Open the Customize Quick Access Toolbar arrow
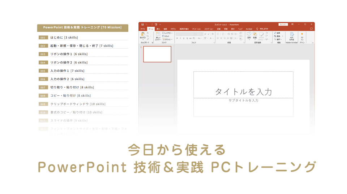Viewport: 347px width, 194px height. tap(160, 25)
